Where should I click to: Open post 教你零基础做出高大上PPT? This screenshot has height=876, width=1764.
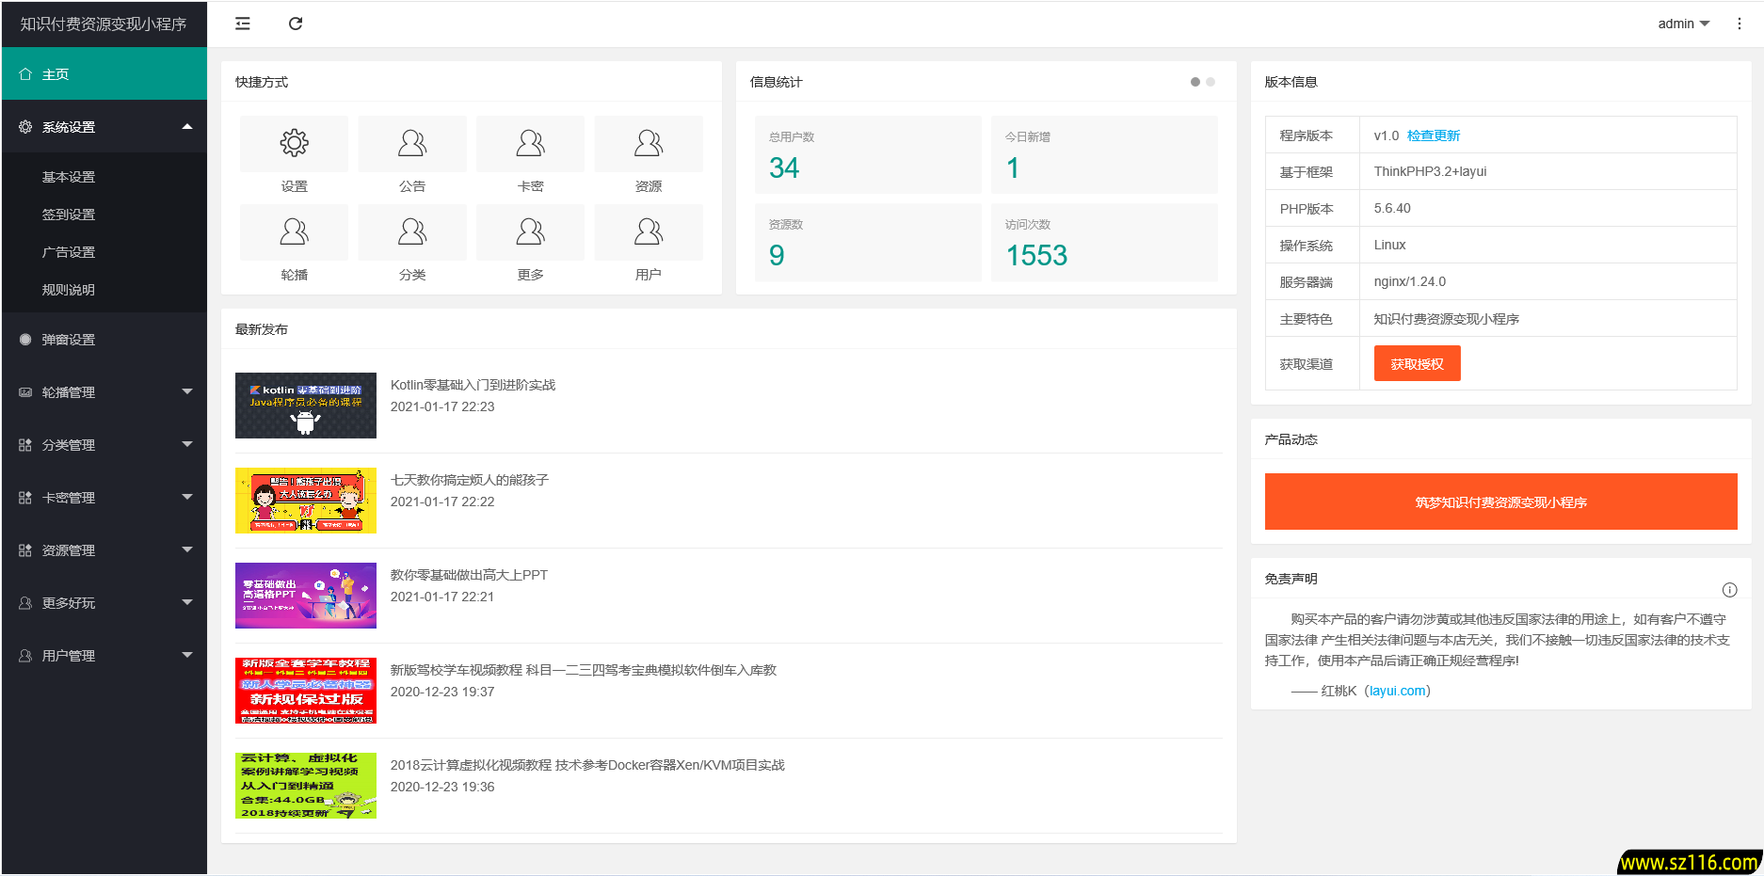pyautogui.click(x=469, y=575)
